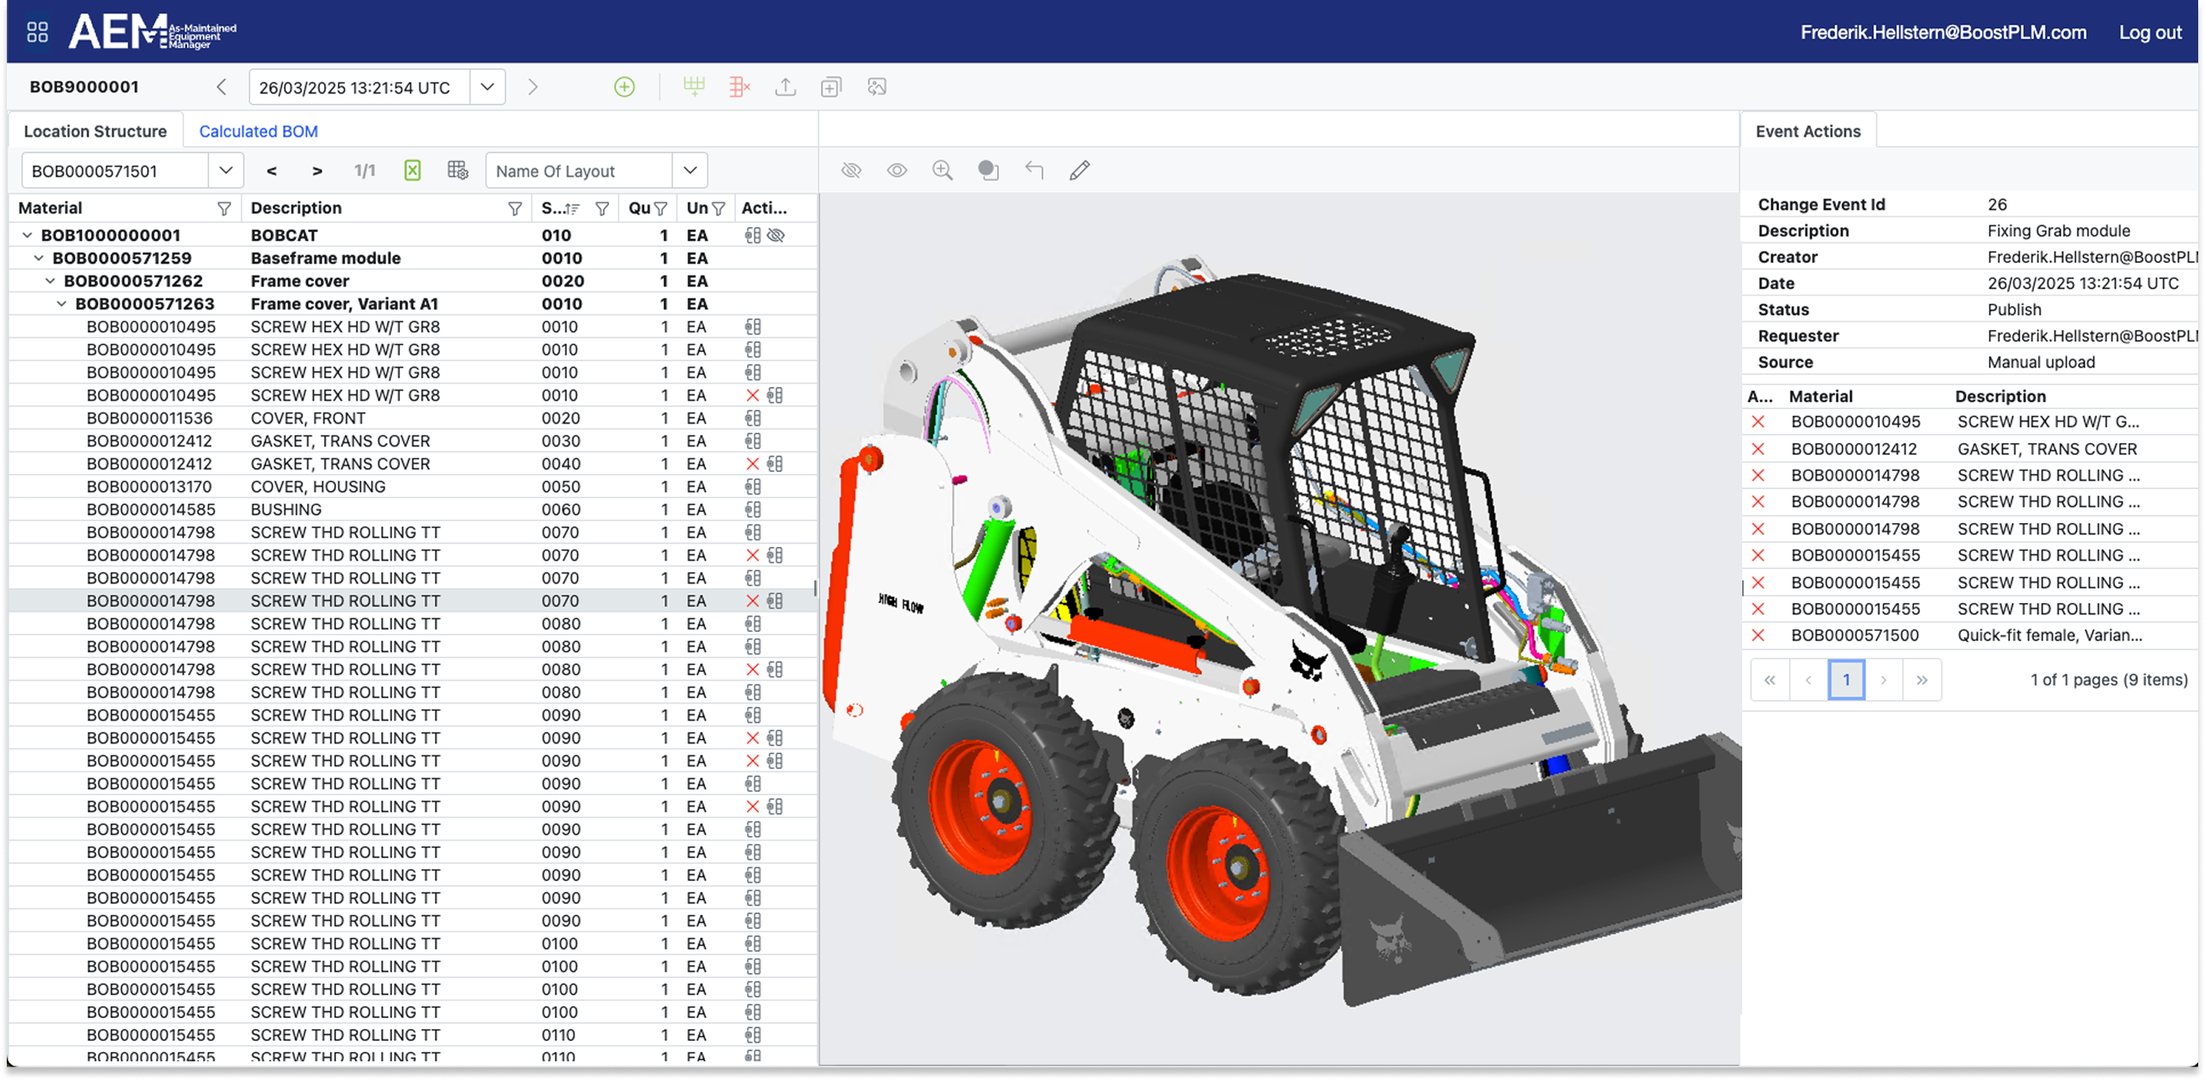Click red X beside BOB0000571500 in event list
This screenshot has width=2205, height=1081.
(1758, 636)
